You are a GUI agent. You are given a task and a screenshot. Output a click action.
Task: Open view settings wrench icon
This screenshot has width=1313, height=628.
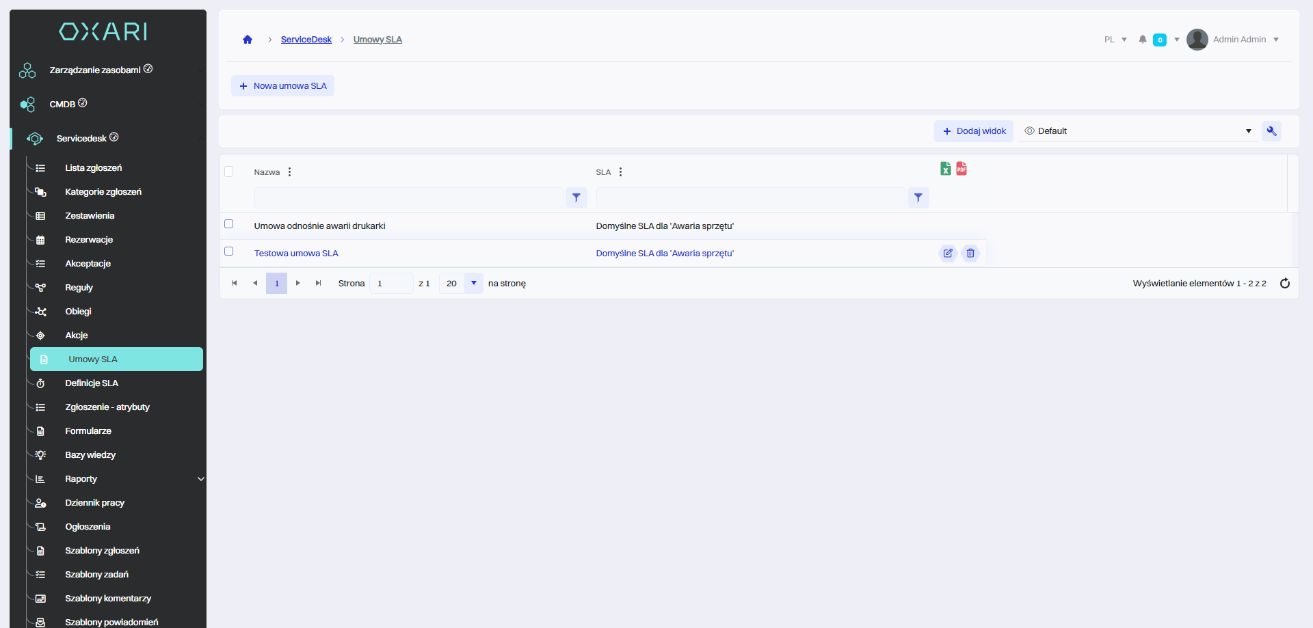(1271, 131)
